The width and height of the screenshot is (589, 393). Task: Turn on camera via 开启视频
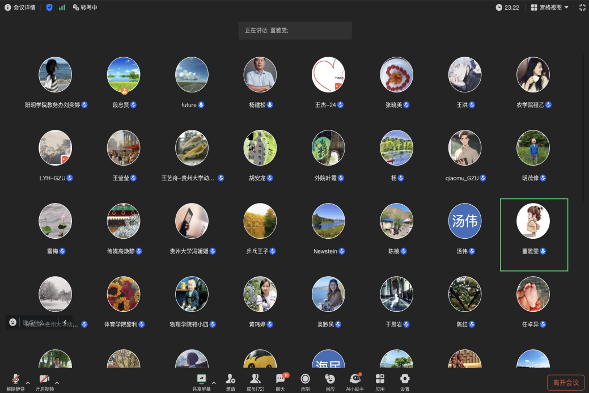click(x=44, y=379)
